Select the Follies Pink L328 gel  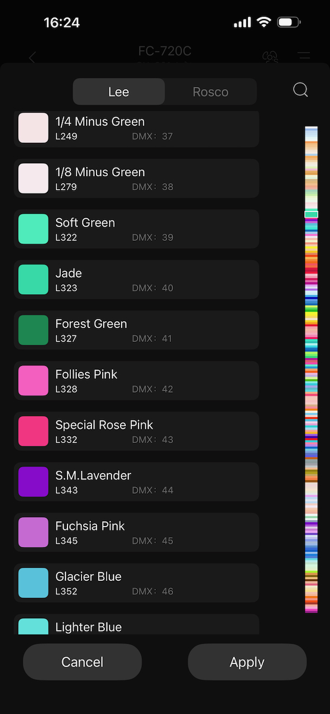(x=136, y=380)
